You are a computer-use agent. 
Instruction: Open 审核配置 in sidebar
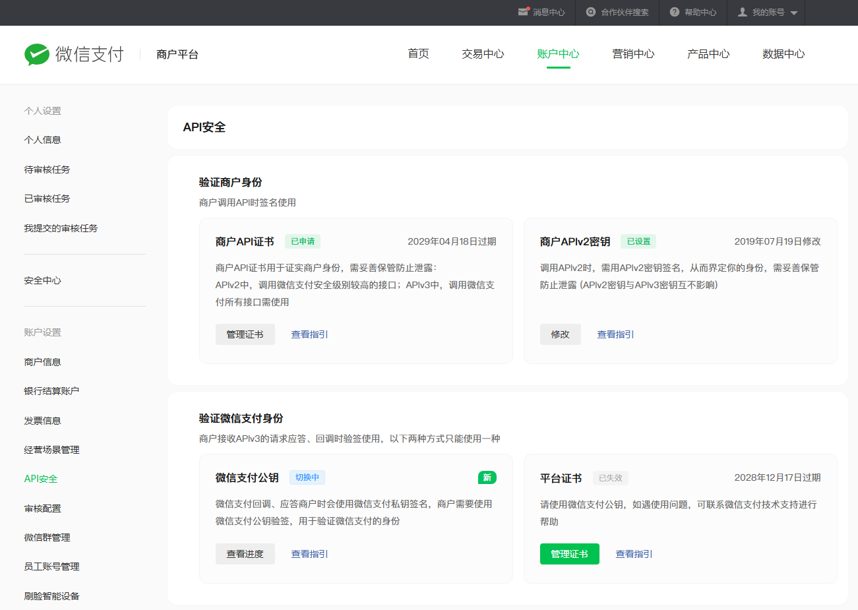coord(43,508)
